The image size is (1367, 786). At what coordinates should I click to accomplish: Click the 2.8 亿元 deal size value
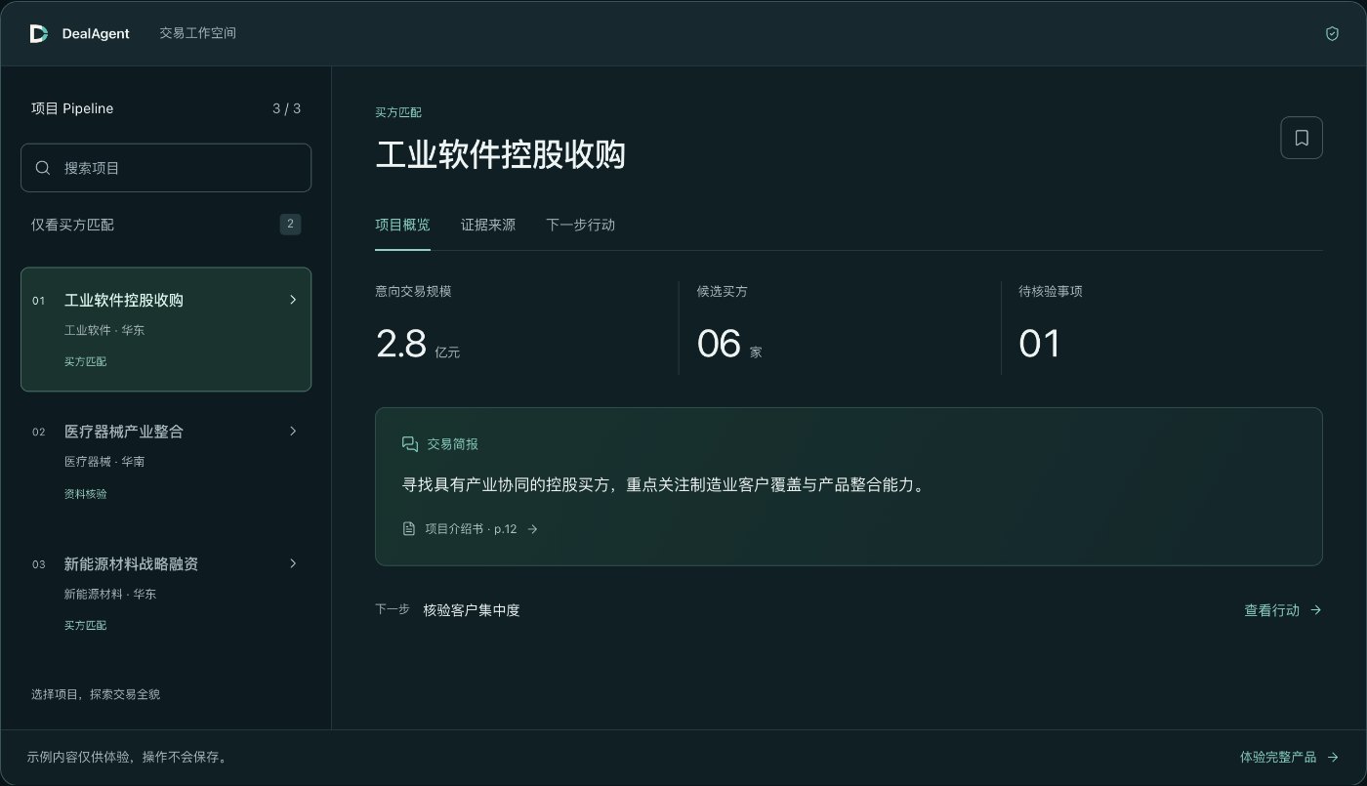[x=418, y=344]
